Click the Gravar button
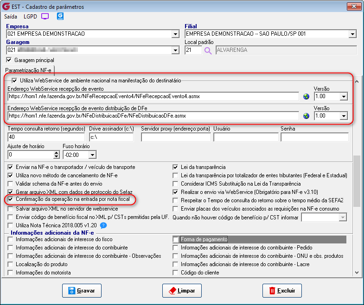Image resolution: width=364 pixels, height=305 pixels. (82, 291)
